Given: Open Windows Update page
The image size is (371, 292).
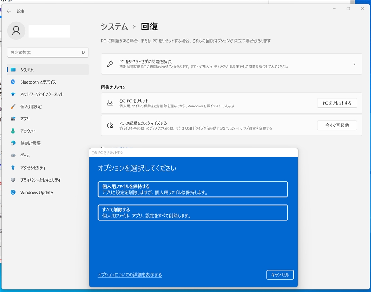Looking at the screenshot, I should pyautogui.click(x=48, y=192).
